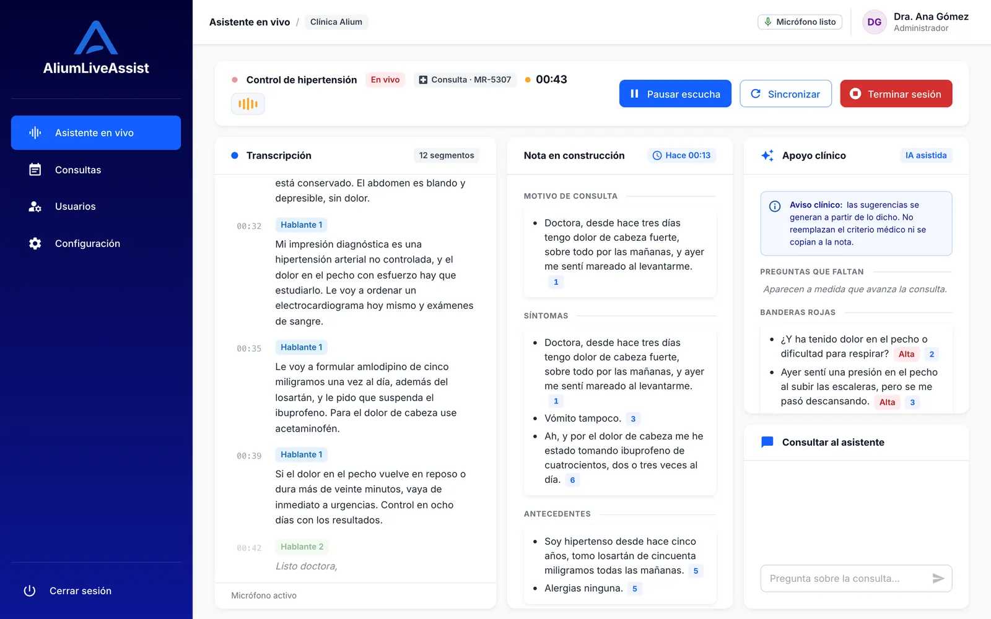Open Asistente en vivo sidebar item
The width and height of the screenshot is (991, 619).
point(96,132)
